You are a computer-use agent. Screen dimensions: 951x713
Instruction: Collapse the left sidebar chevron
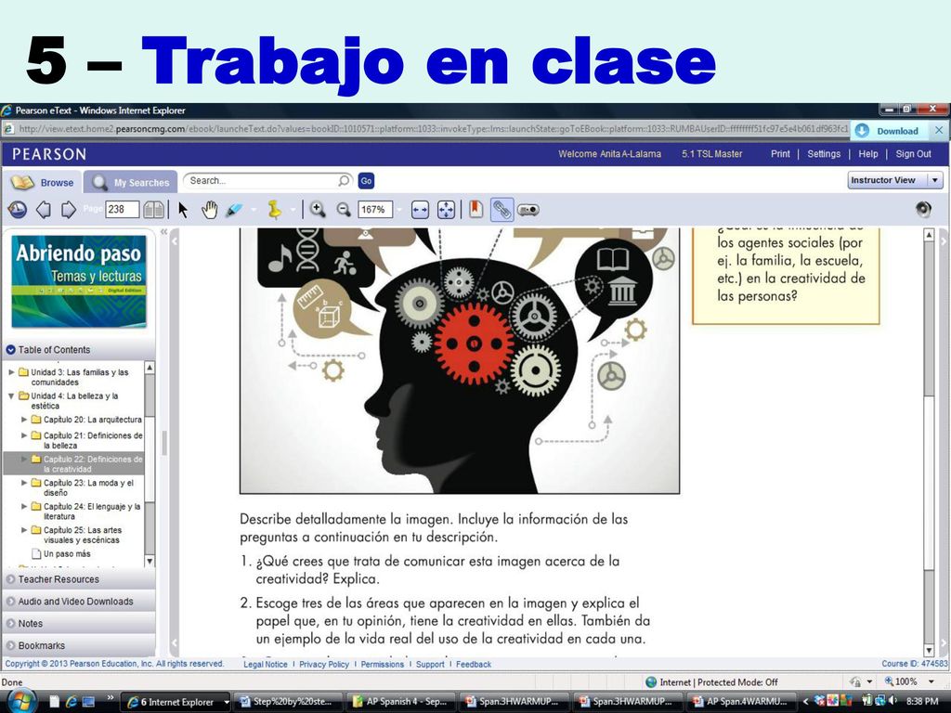[x=163, y=231]
